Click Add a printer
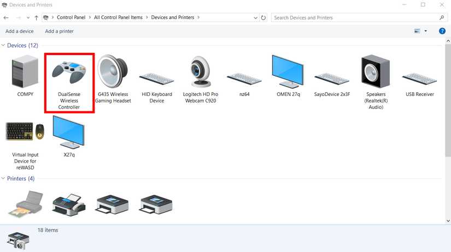This screenshot has width=451, height=252. [x=59, y=31]
